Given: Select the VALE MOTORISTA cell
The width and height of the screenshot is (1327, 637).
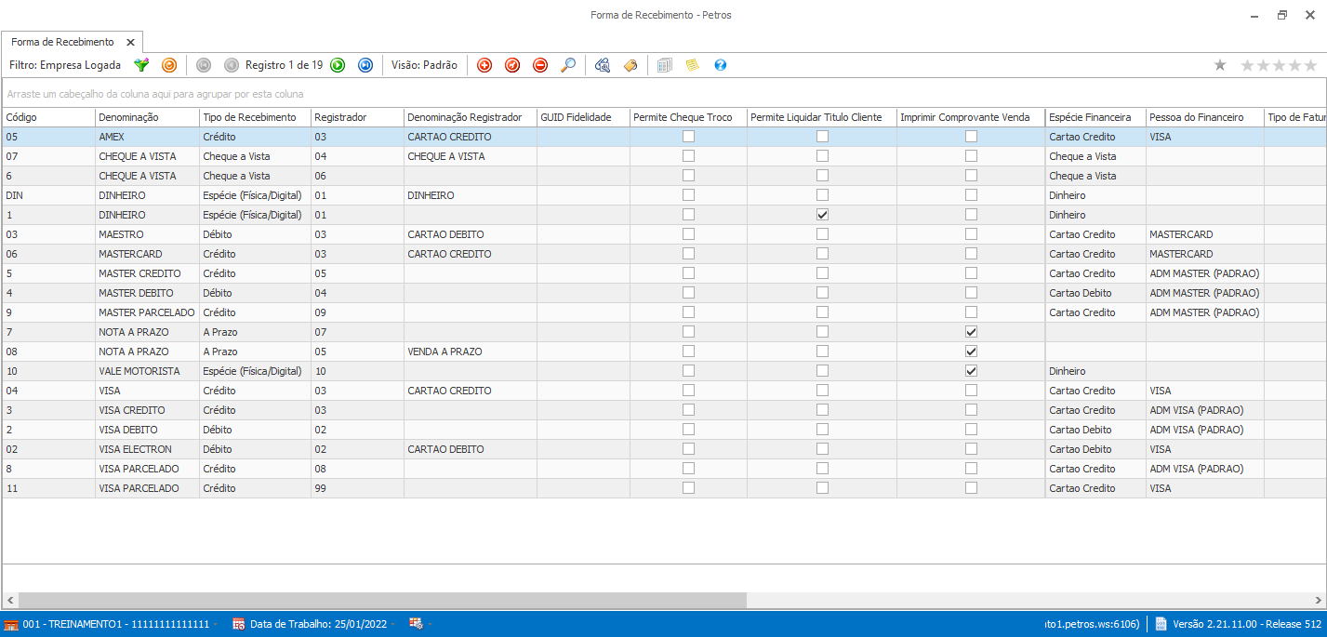Looking at the screenshot, I should coord(147,371).
